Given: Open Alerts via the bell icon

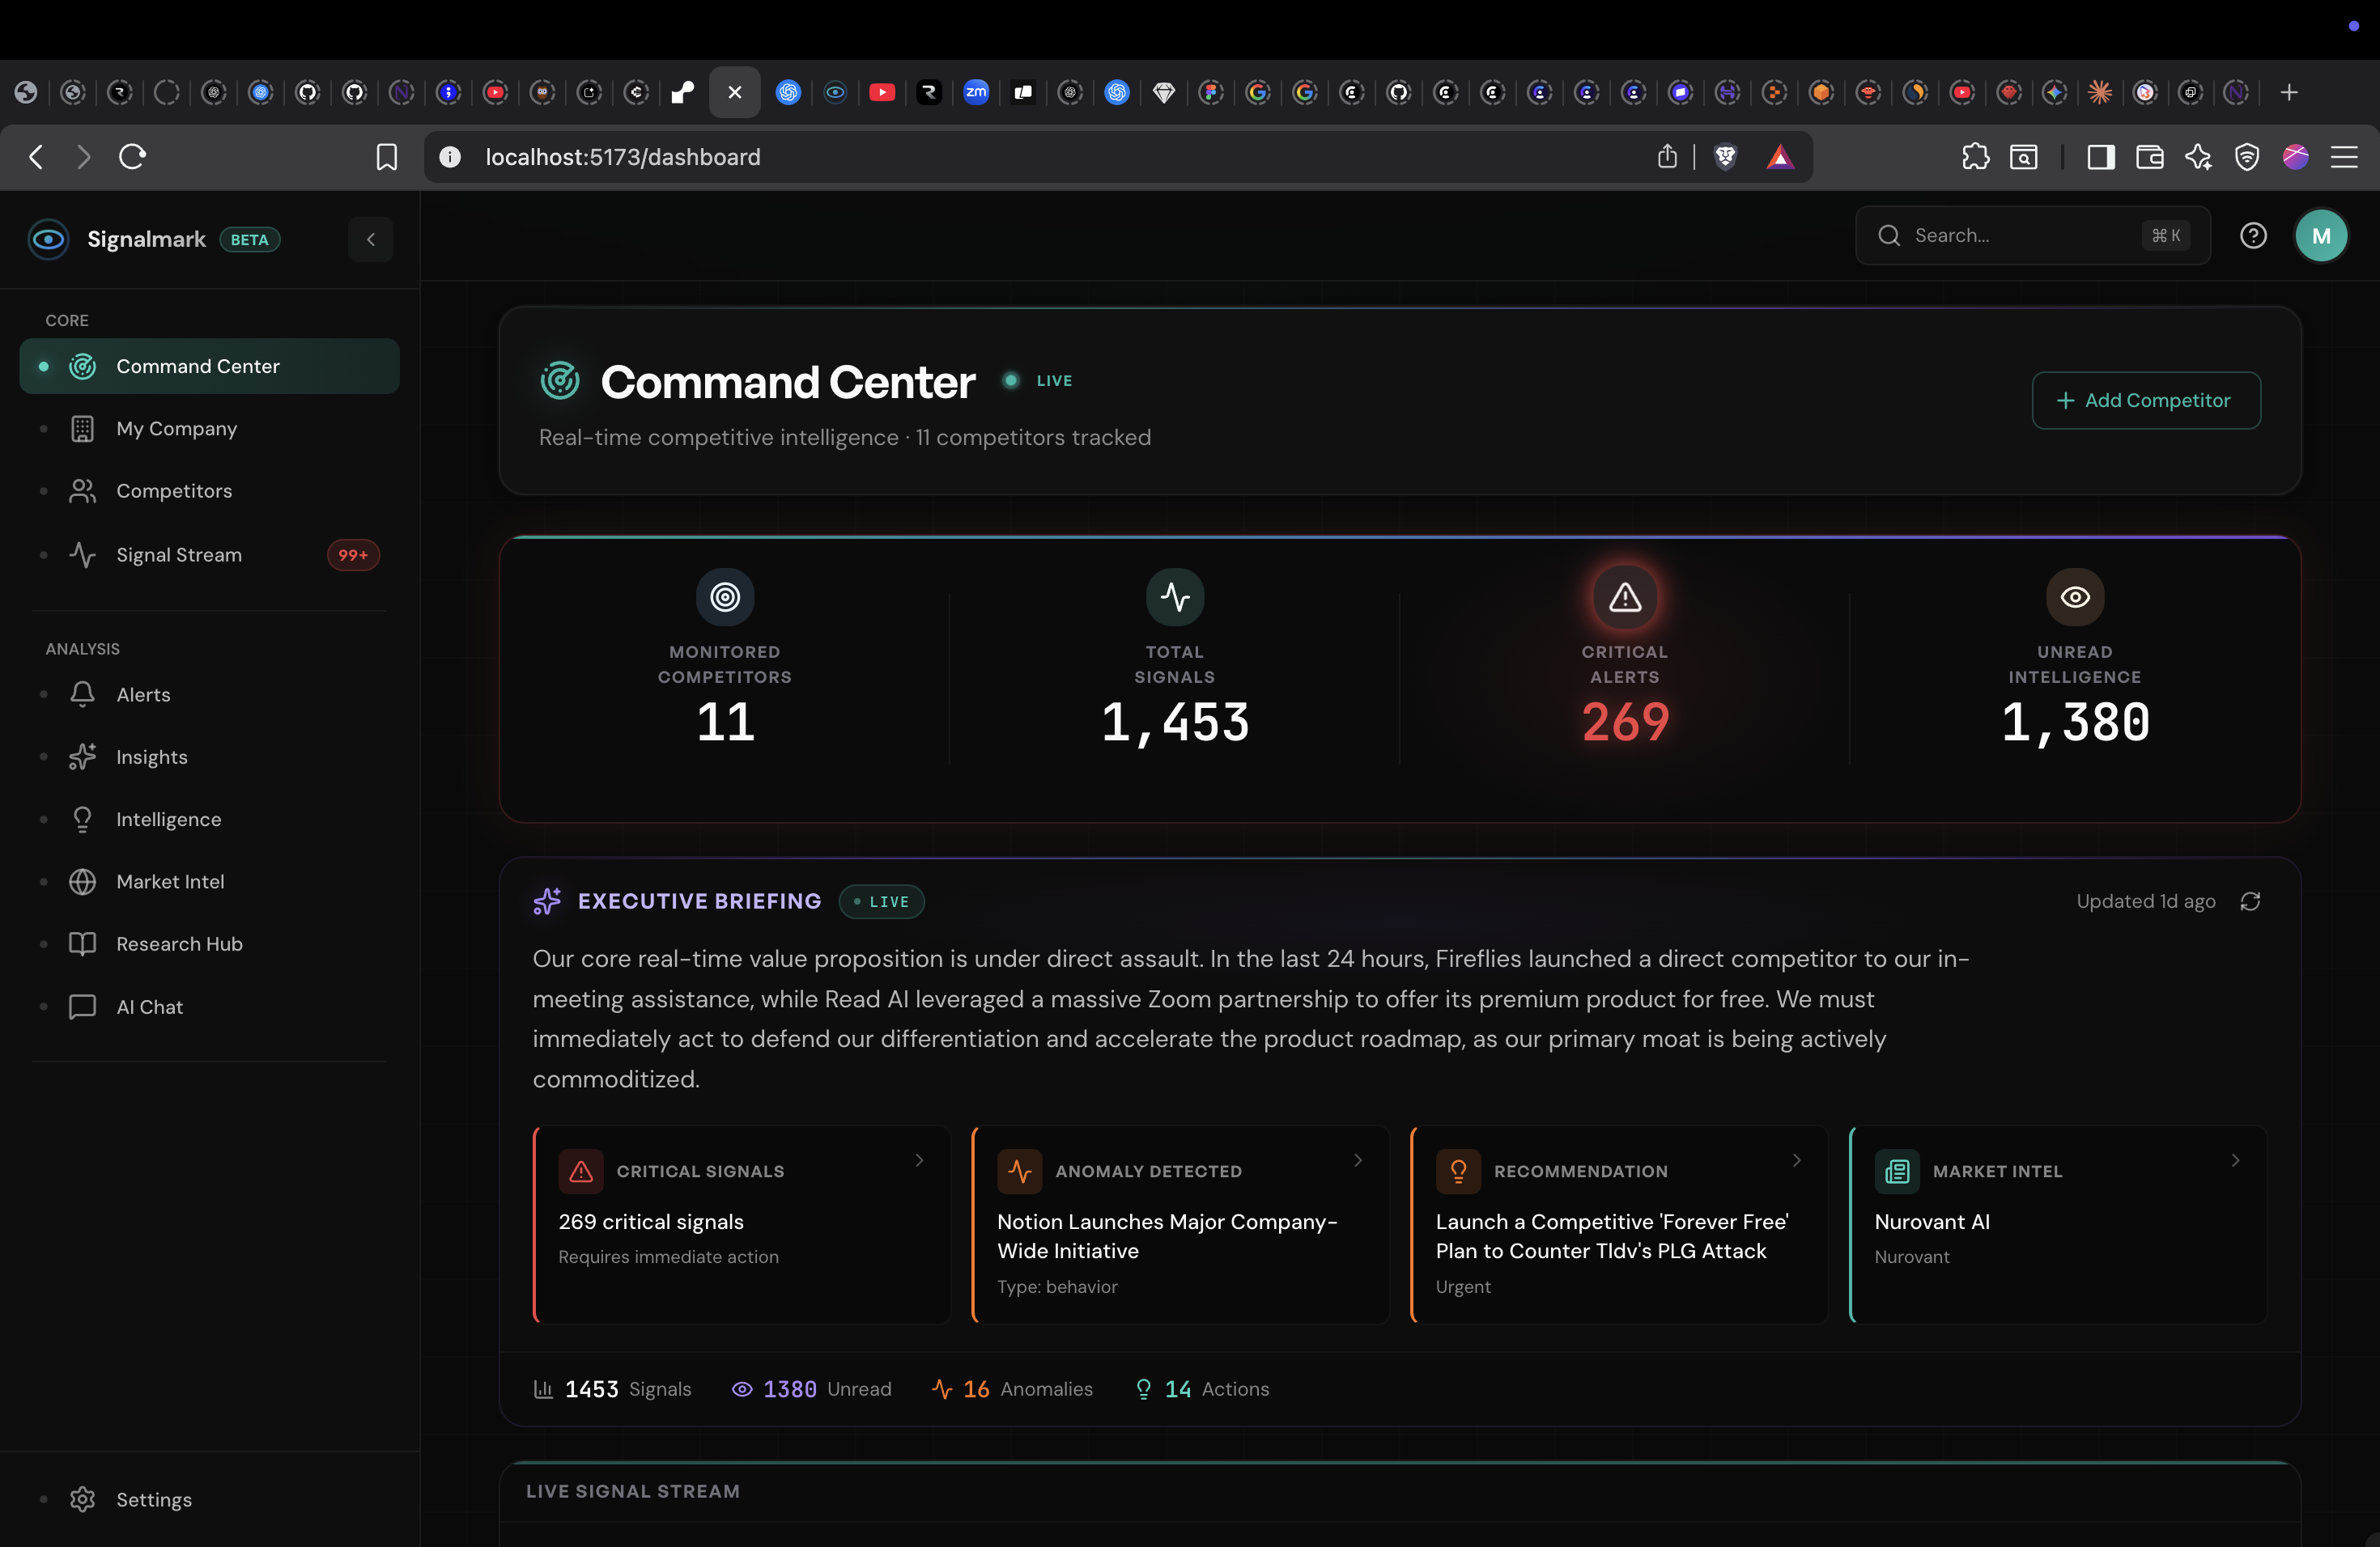Looking at the screenshot, I should (x=81, y=694).
